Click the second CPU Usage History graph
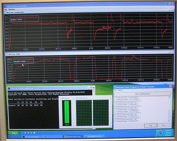This screenshot has width=177, height=141. click(101, 113)
